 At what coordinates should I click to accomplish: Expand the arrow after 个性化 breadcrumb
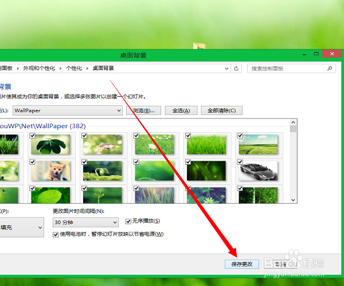[x=87, y=69]
